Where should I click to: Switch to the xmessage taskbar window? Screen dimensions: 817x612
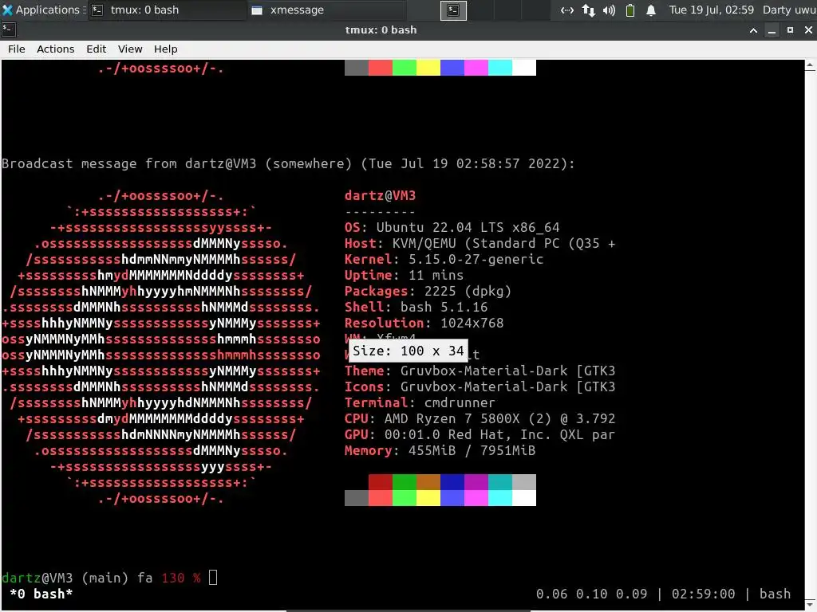click(x=326, y=10)
